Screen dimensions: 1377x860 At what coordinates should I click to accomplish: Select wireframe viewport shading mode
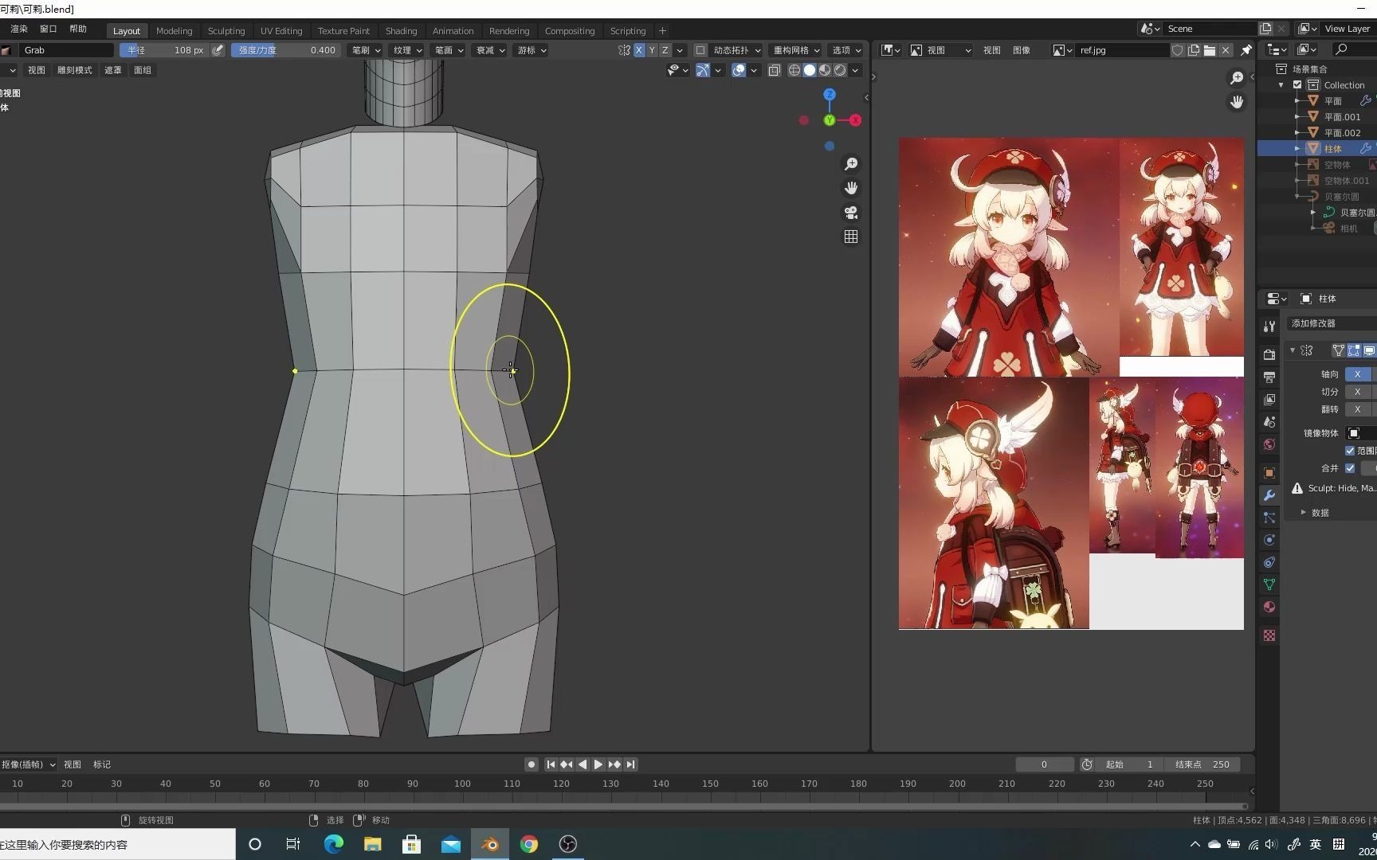(794, 70)
